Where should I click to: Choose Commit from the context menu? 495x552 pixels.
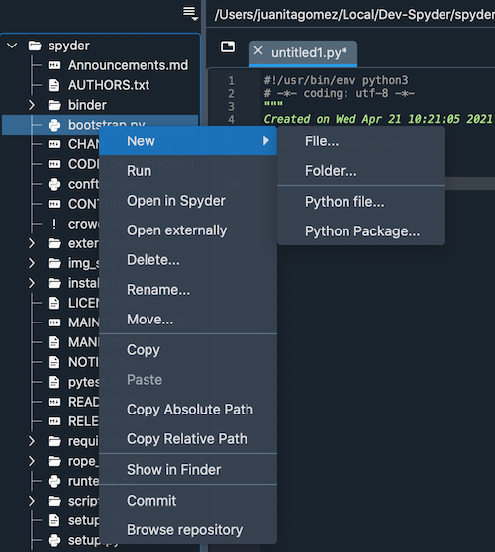pos(188,500)
